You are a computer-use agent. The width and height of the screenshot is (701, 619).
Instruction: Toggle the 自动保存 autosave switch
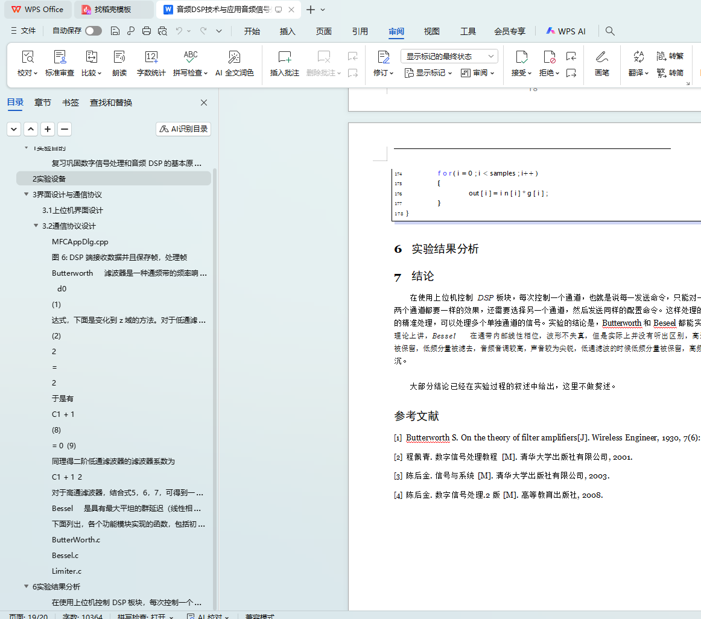pos(94,31)
